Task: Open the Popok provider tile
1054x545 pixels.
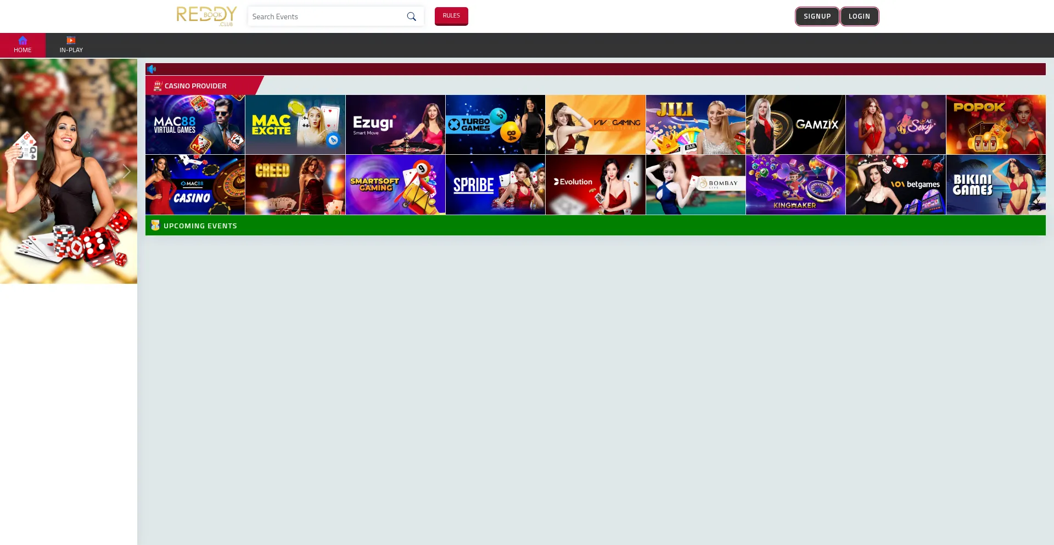Action: pos(996,125)
